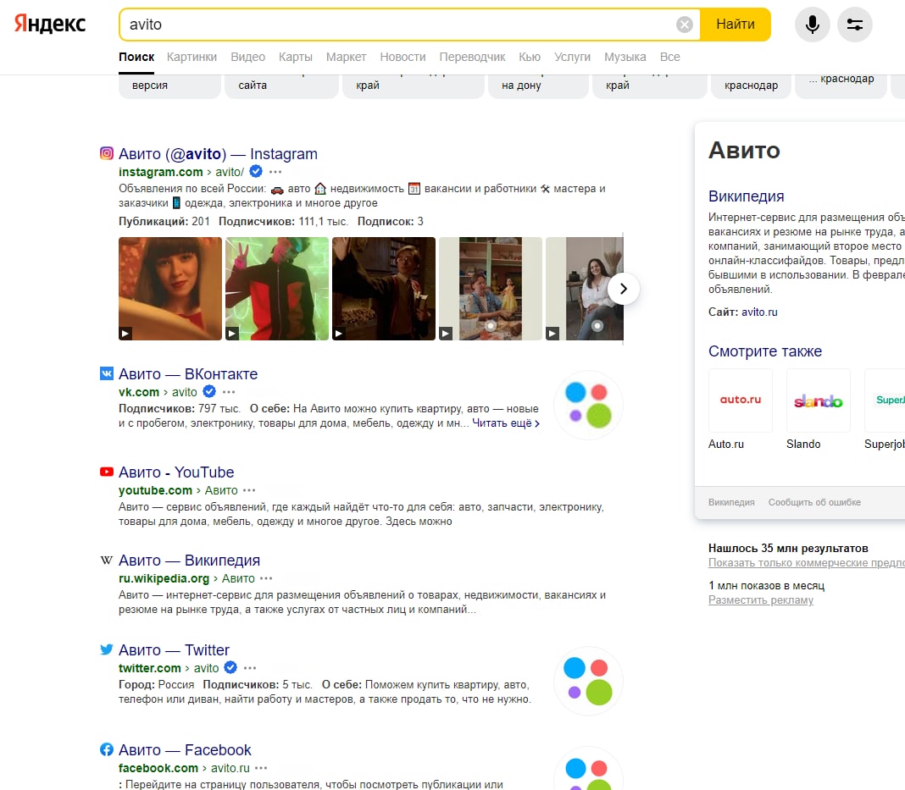Advance Instagram thumbnails with the right arrow

pos(624,289)
